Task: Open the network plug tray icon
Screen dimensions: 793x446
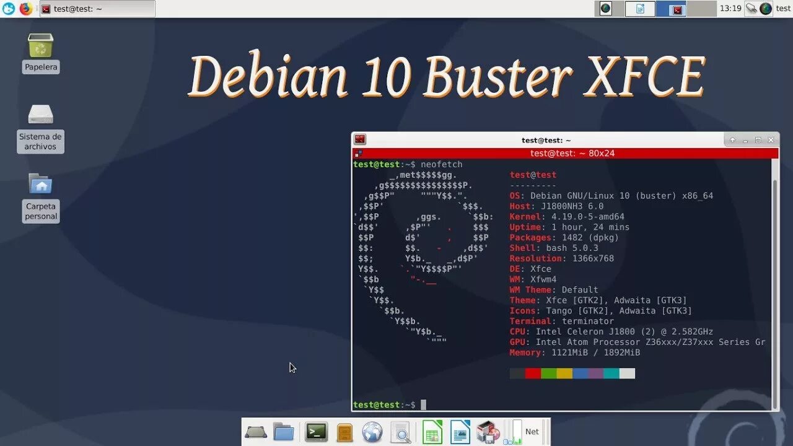Action: (x=751, y=9)
